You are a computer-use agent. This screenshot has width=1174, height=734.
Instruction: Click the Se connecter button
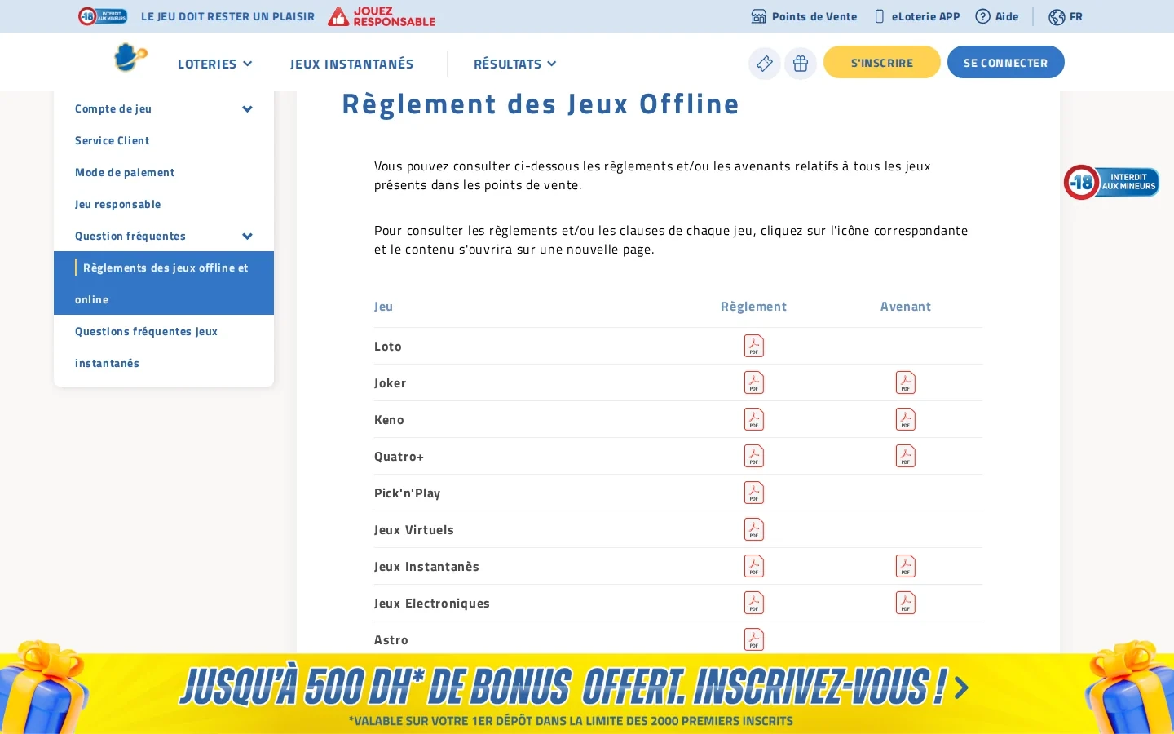click(1006, 62)
